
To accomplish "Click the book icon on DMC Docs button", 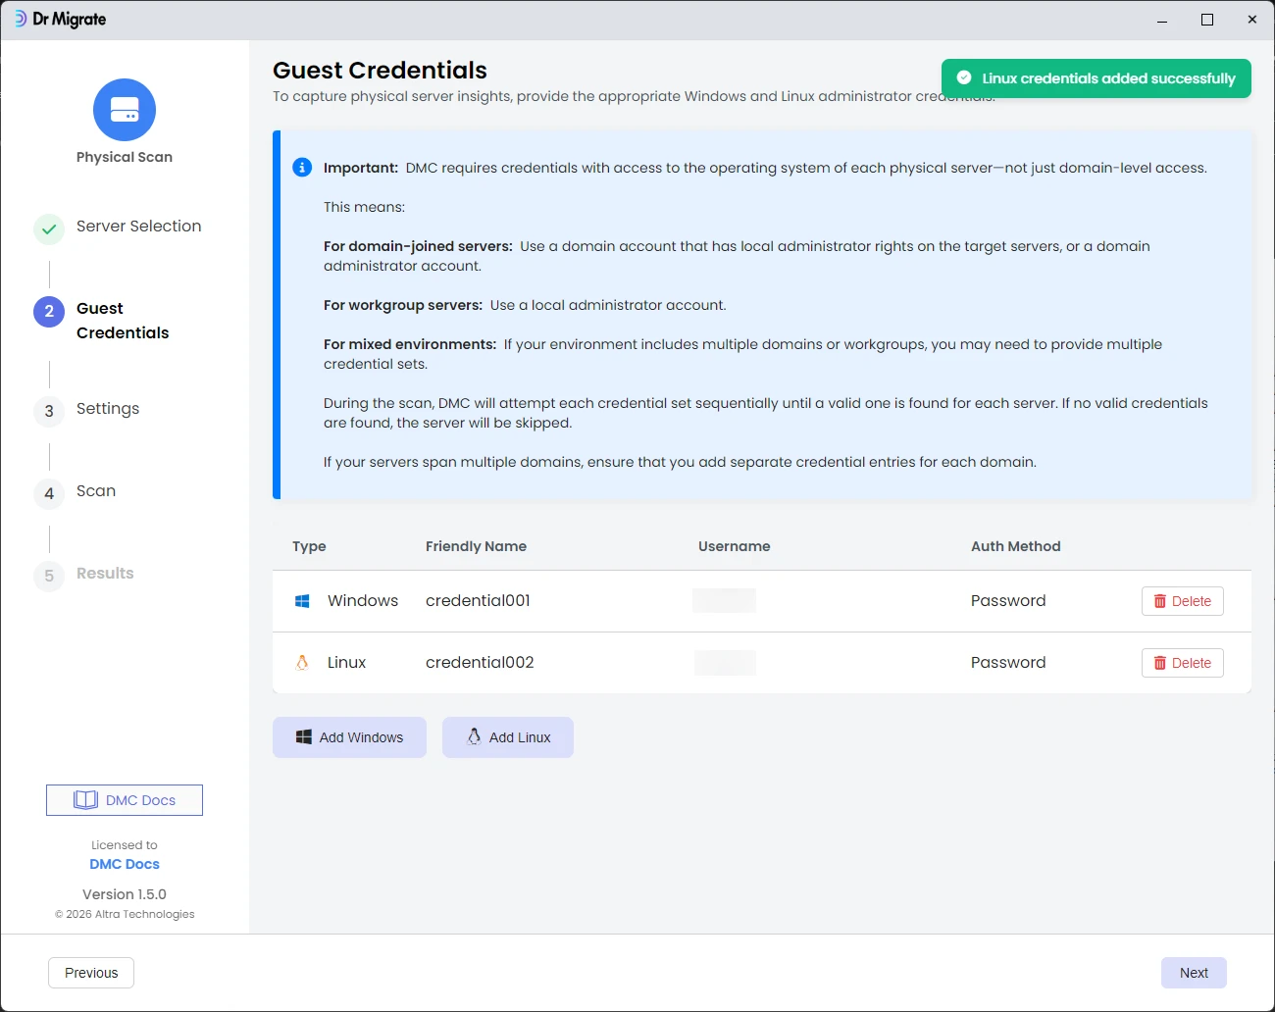I will tap(86, 800).
